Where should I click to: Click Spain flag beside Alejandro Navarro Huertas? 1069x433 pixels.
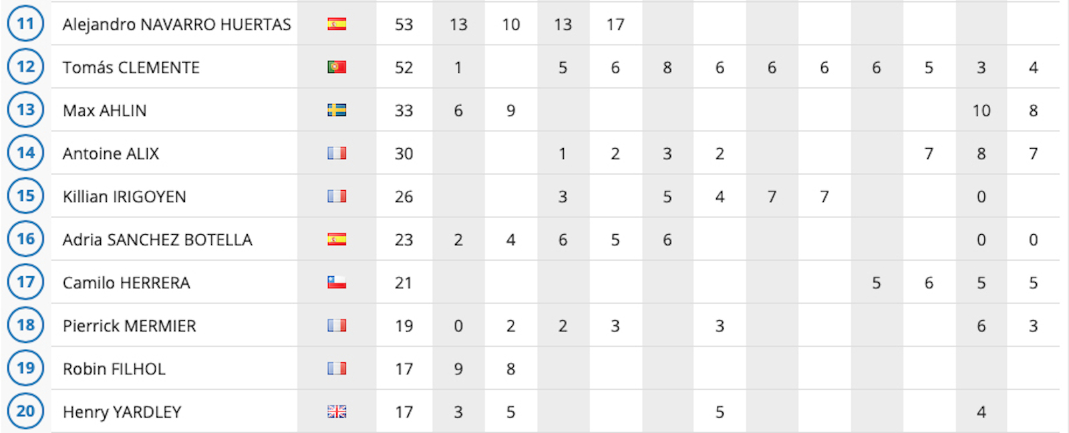[337, 24]
